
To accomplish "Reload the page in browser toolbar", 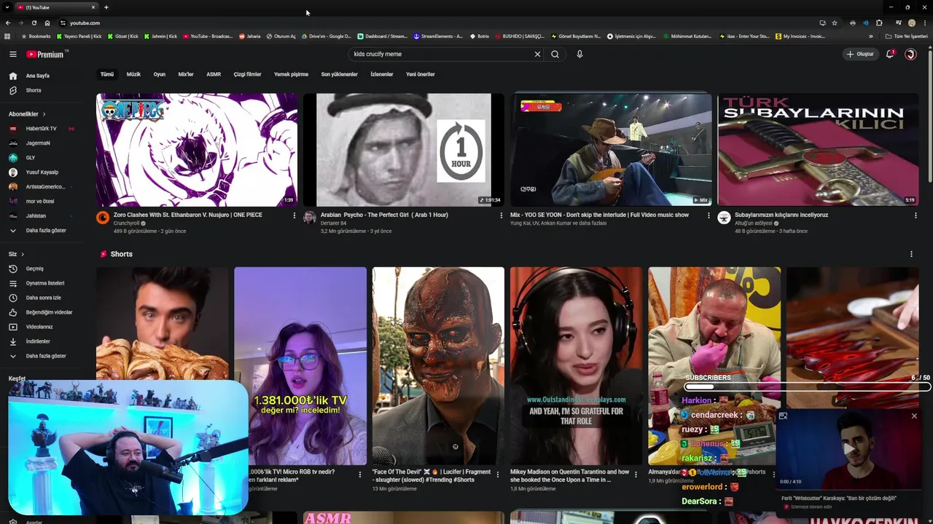I will [34, 23].
